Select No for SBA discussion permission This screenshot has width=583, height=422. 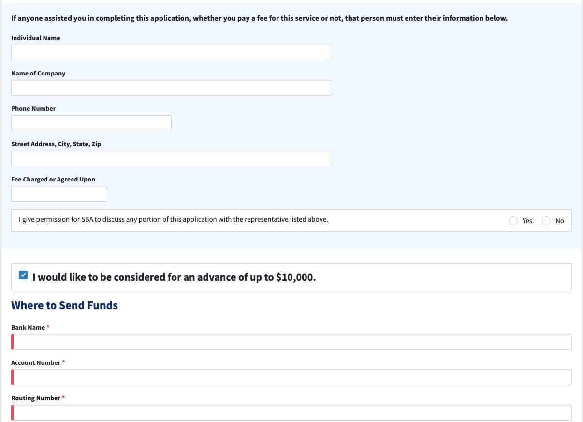point(546,221)
